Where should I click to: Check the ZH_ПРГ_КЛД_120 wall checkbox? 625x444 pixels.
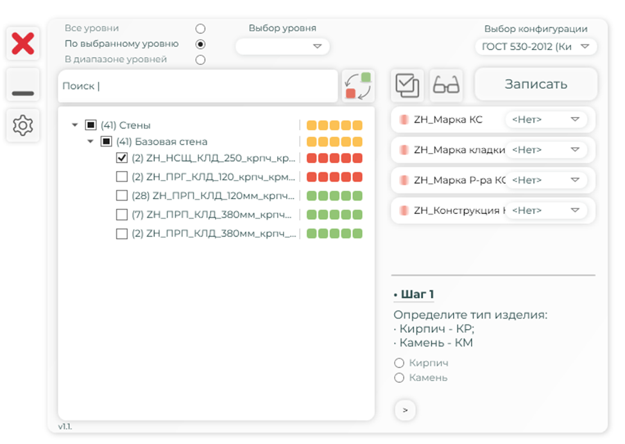pyautogui.click(x=121, y=177)
